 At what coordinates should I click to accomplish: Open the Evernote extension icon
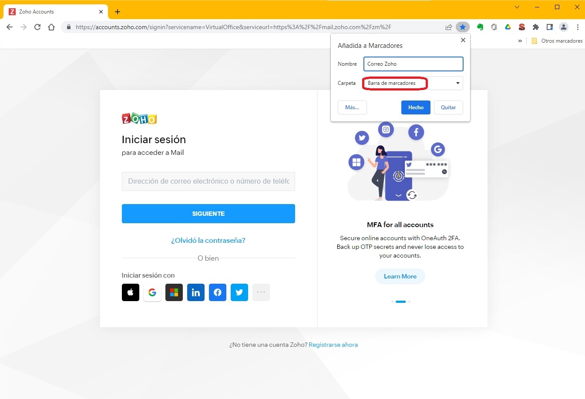click(x=480, y=27)
